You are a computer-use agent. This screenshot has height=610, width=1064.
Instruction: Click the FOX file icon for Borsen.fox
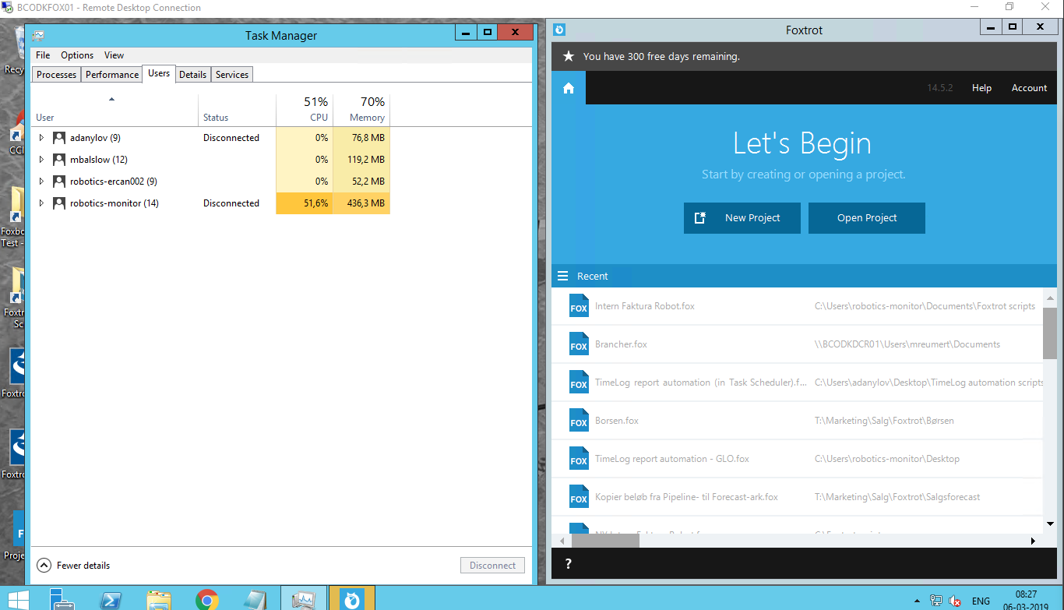[579, 421]
